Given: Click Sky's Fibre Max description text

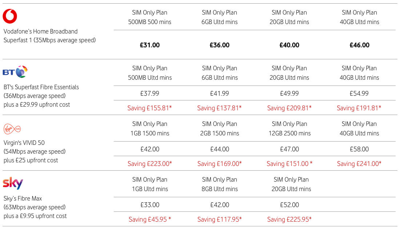Looking at the screenshot, I should (35, 207).
